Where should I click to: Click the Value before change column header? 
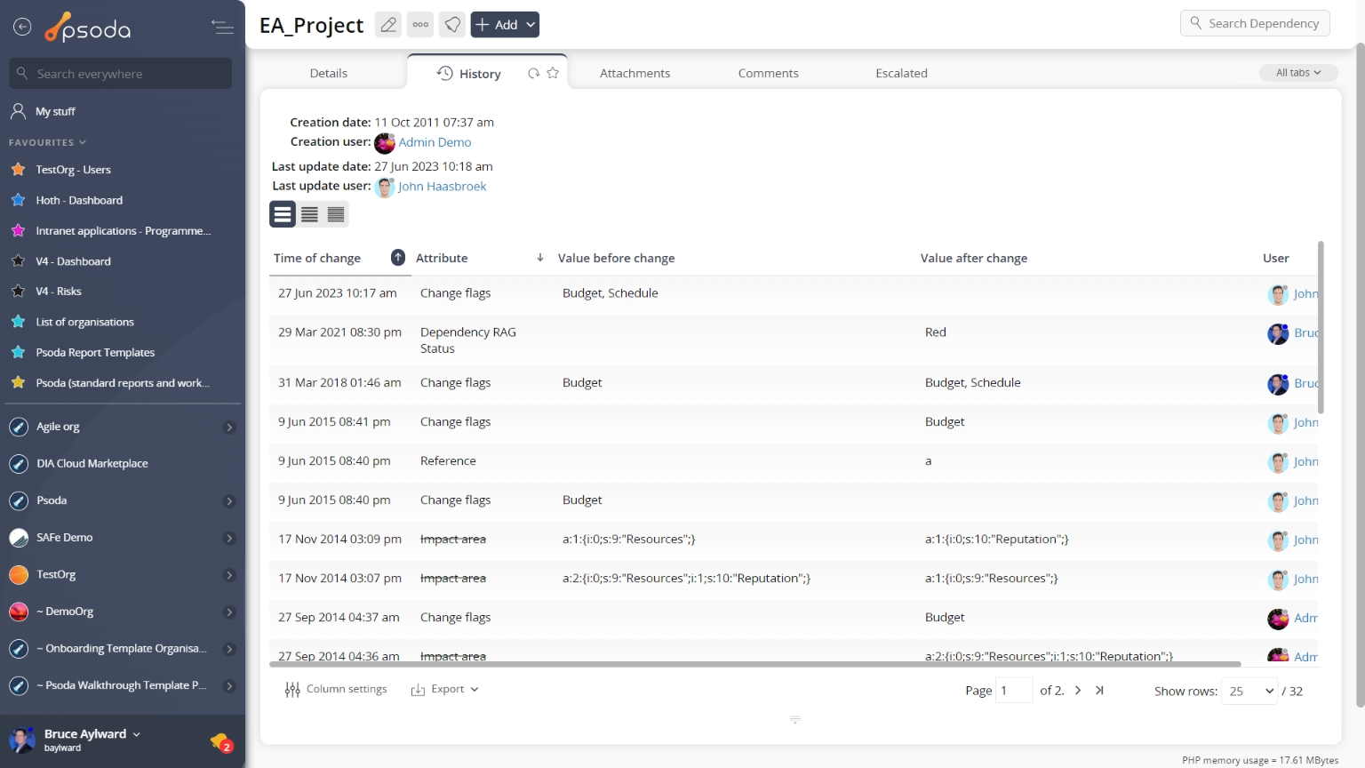[x=616, y=258]
